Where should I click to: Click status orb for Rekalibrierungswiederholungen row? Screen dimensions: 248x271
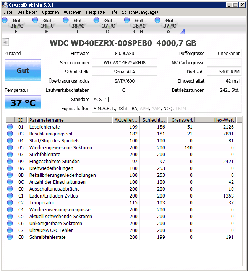click(10, 175)
